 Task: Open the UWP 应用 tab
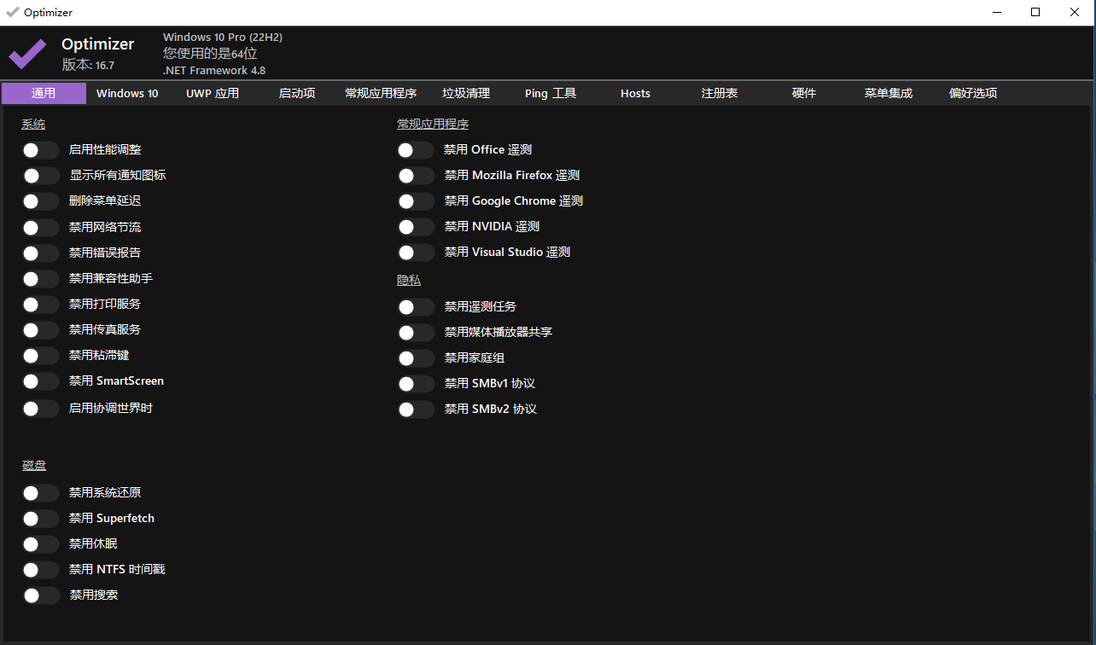(213, 94)
